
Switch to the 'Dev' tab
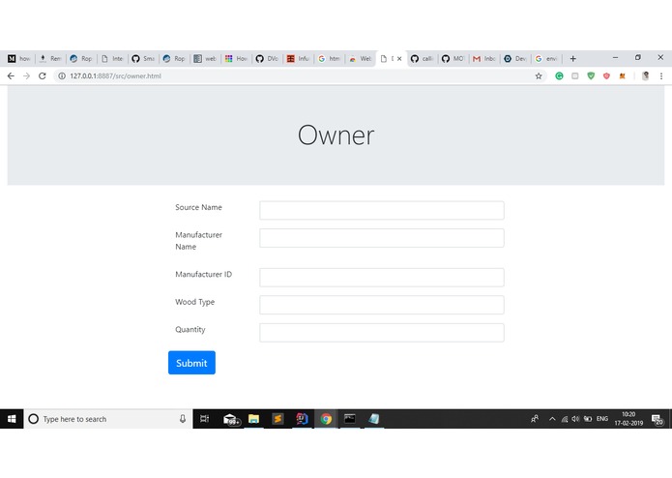pos(515,59)
